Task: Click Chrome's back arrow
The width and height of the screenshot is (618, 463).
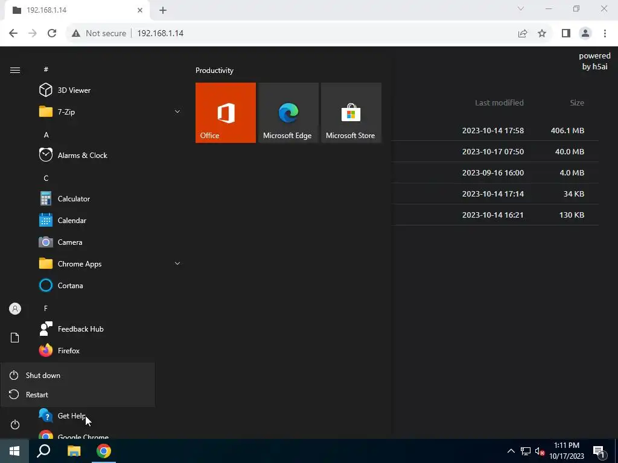Action: pyautogui.click(x=13, y=33)
